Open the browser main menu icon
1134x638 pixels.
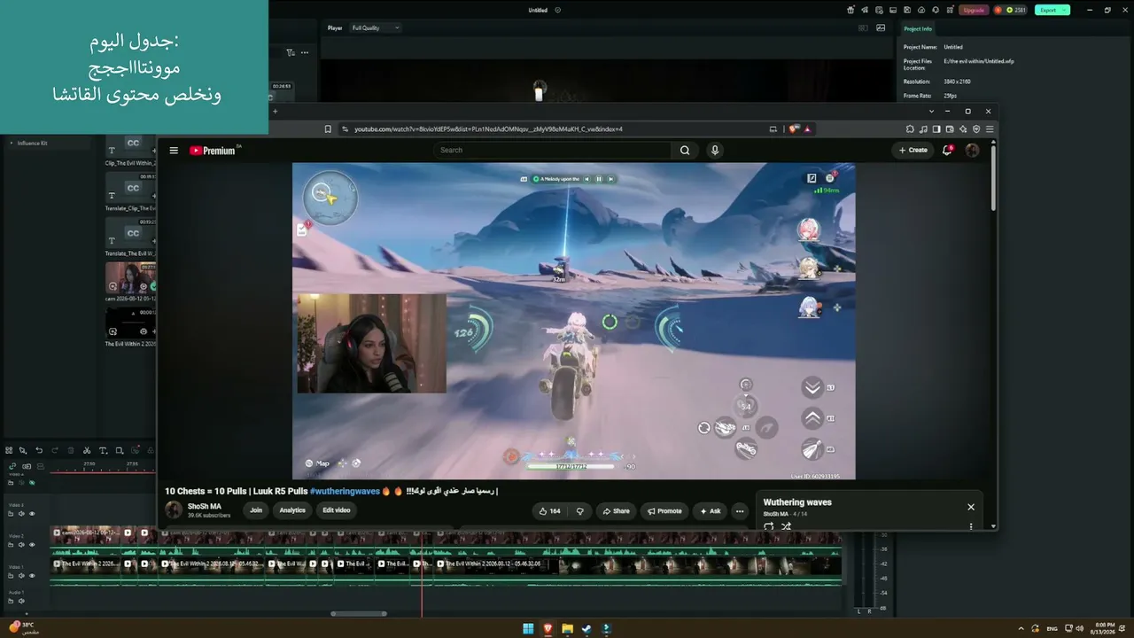click(990, 129)
